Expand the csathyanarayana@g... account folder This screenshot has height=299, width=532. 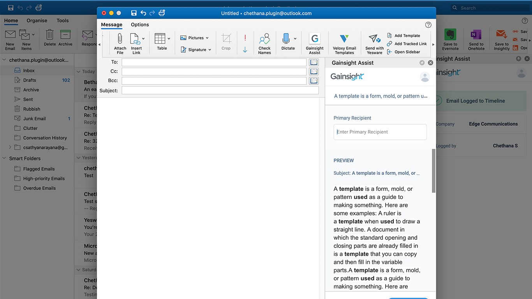[10, 147]
